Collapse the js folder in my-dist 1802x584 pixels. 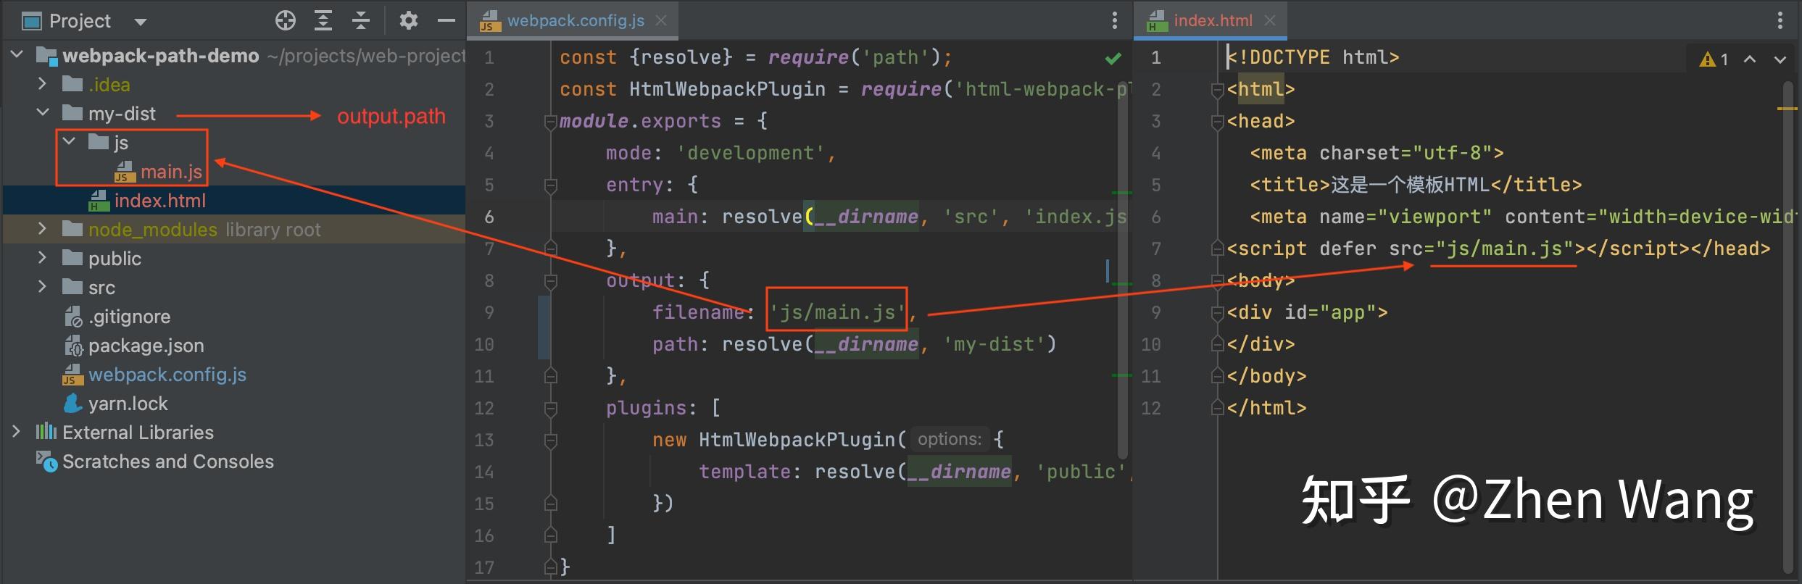(x=69, y=141)
